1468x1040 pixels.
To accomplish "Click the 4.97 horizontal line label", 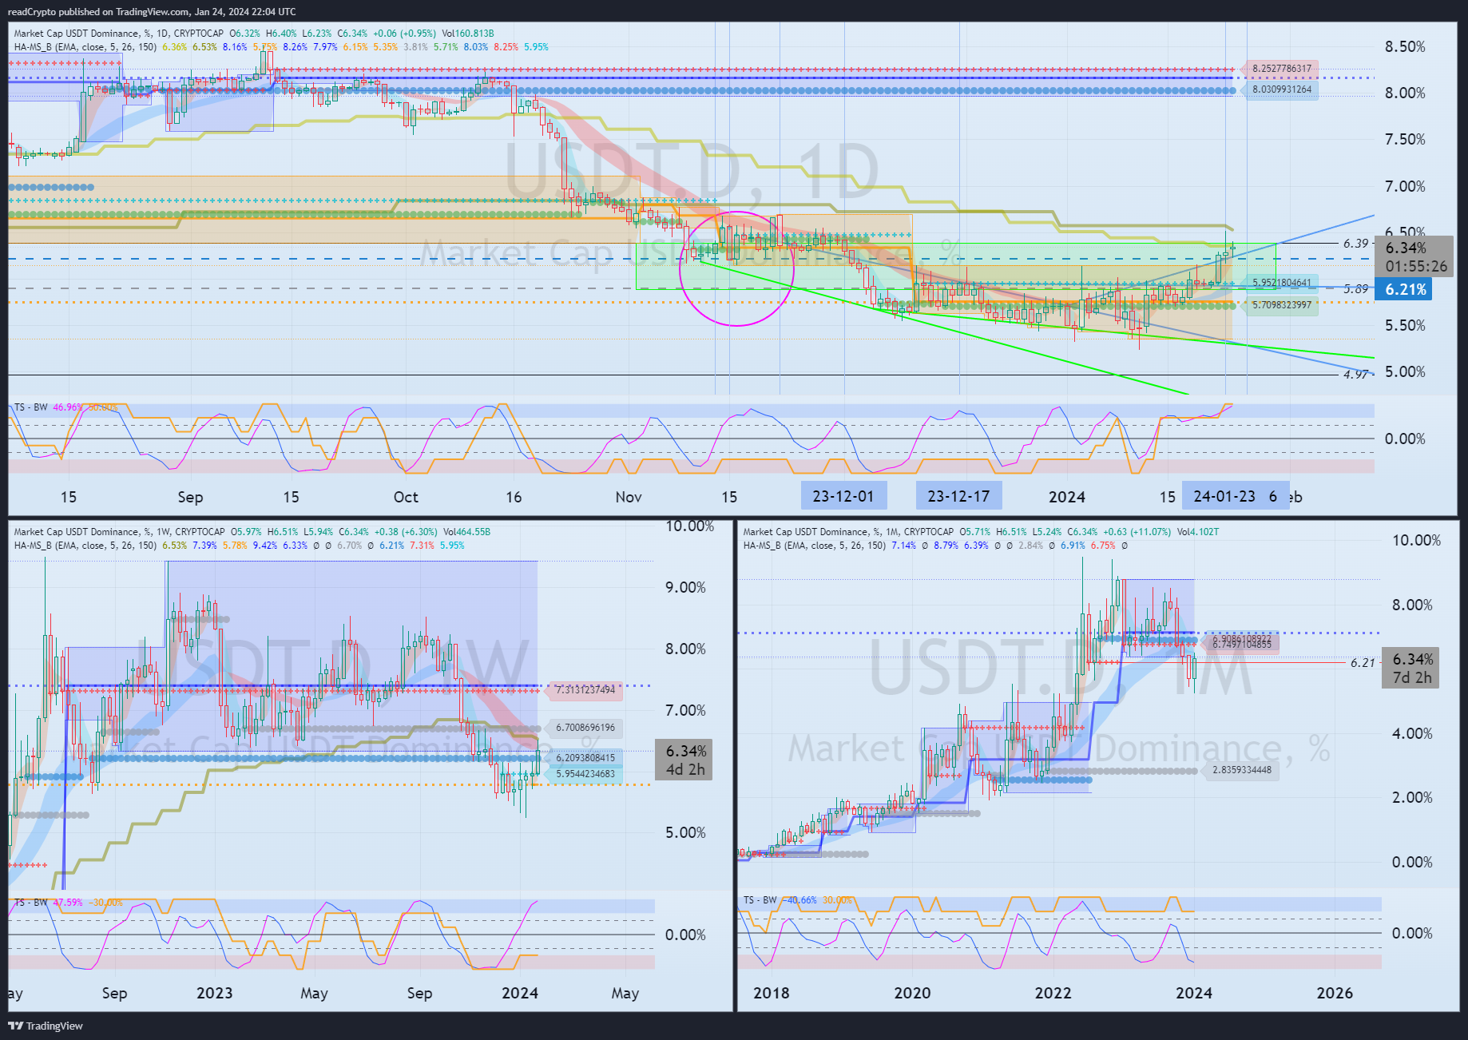I will (x=1355, y=374).
